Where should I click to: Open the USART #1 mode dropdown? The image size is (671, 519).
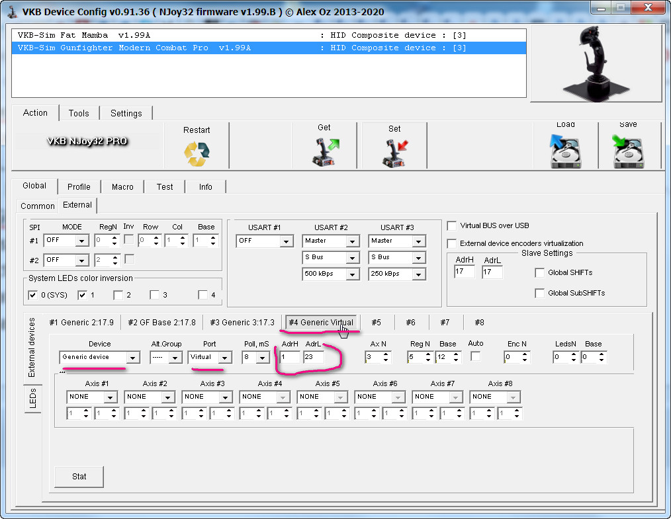(x=265, y=241)
